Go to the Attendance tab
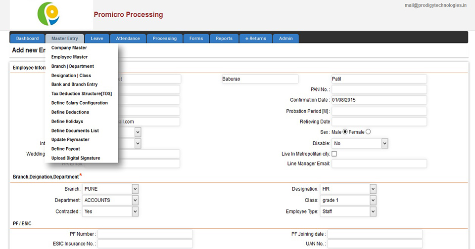This screenshot has width=475, height=249. [128, 39]
